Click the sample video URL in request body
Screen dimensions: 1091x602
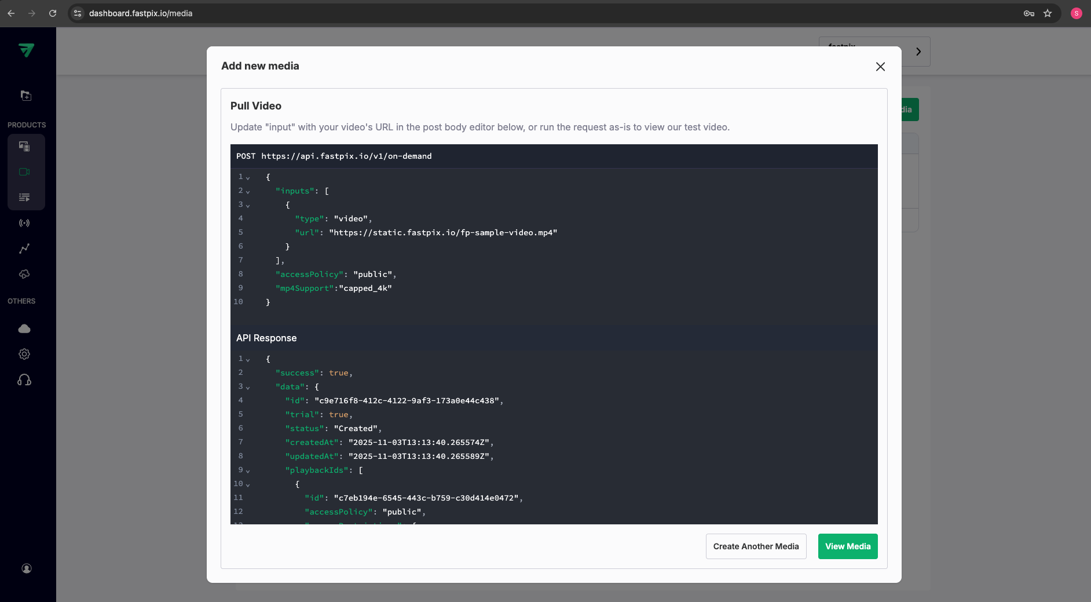[x=443, y=232]
